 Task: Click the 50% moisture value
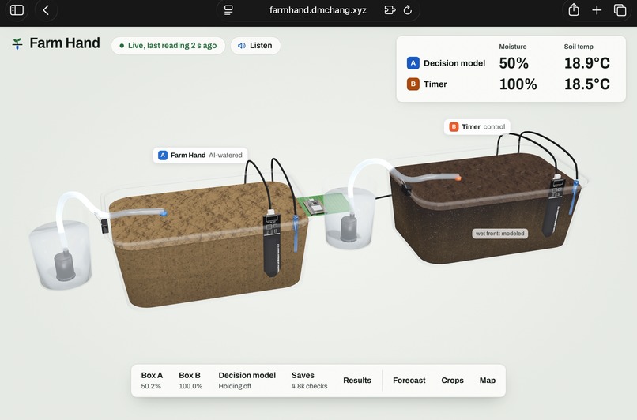point(514,63)
